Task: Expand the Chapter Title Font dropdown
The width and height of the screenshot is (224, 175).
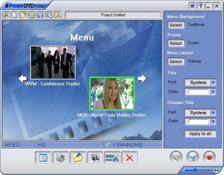Action: pyautogui.click(x=213, y=112)
